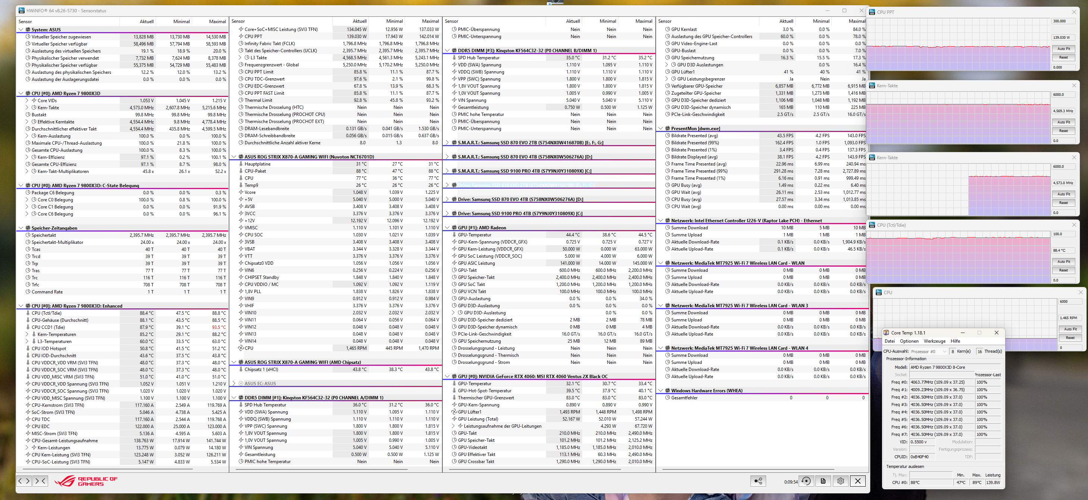1088x500 pixels.
Task: Open the Werkzeuge menu in Core Temp
Action: 934,341
